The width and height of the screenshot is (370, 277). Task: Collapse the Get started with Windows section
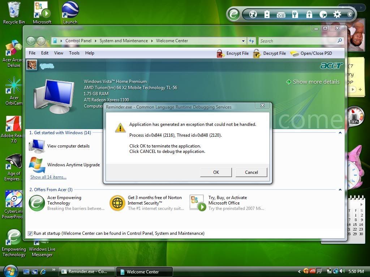point(340,133)
